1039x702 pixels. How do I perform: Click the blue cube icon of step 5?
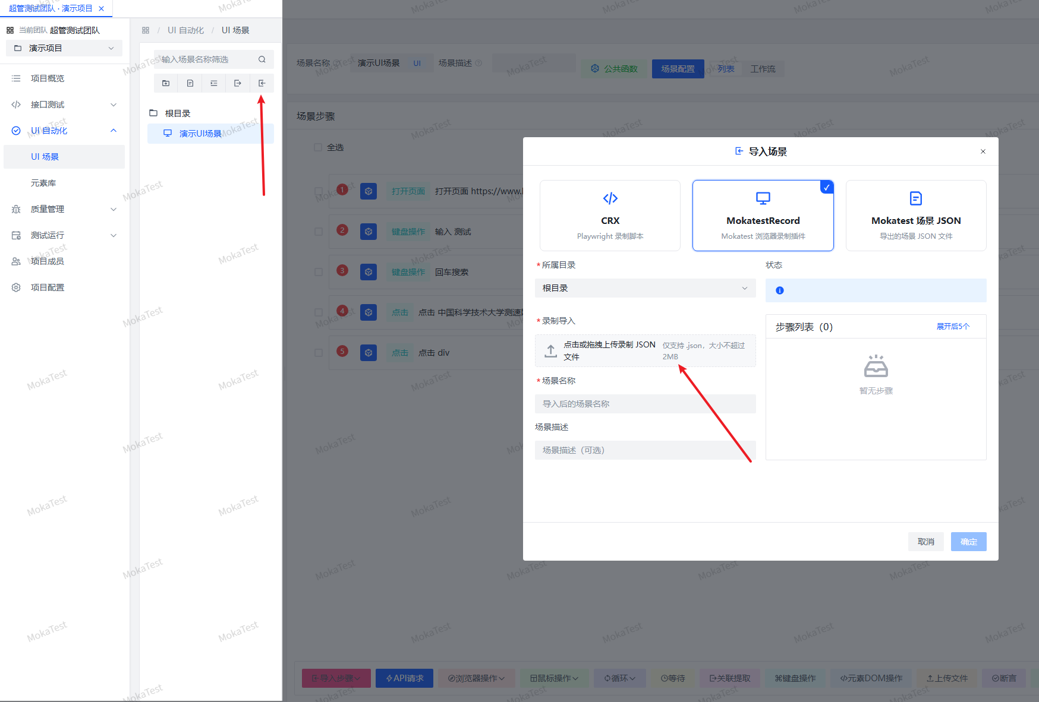pyautogui.click(x=369, y=353)
